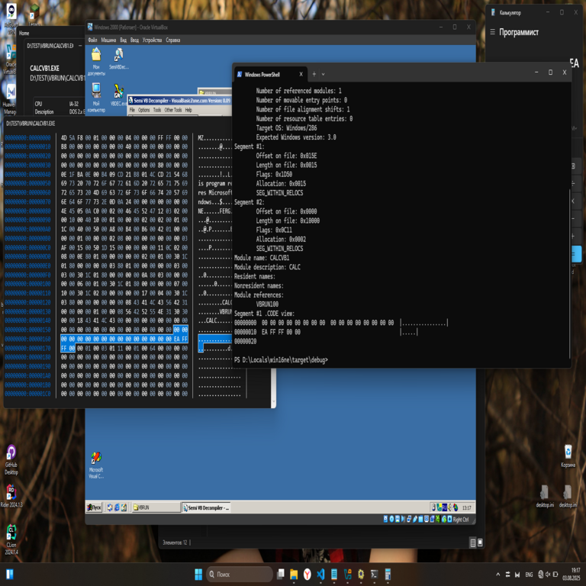
Task: Open Файл menu in VirtualBox window
Action: 92,40
